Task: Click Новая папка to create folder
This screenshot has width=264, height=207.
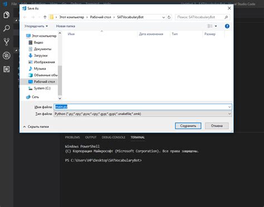Action: coord(66,26)
